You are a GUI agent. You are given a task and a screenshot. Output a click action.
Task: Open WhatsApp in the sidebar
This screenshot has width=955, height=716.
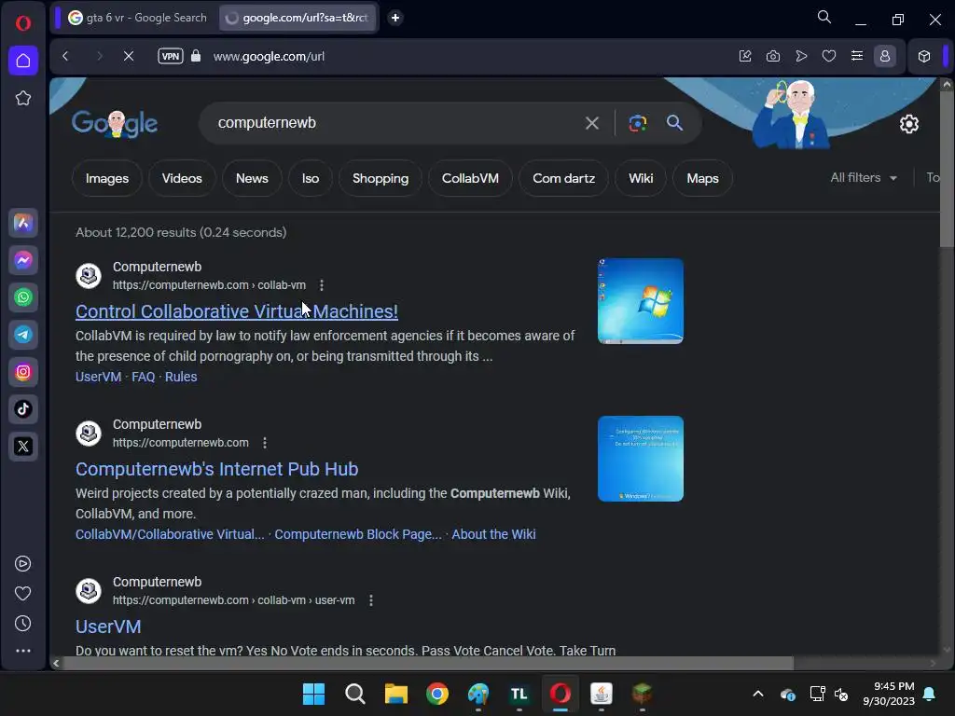[23, 297]
